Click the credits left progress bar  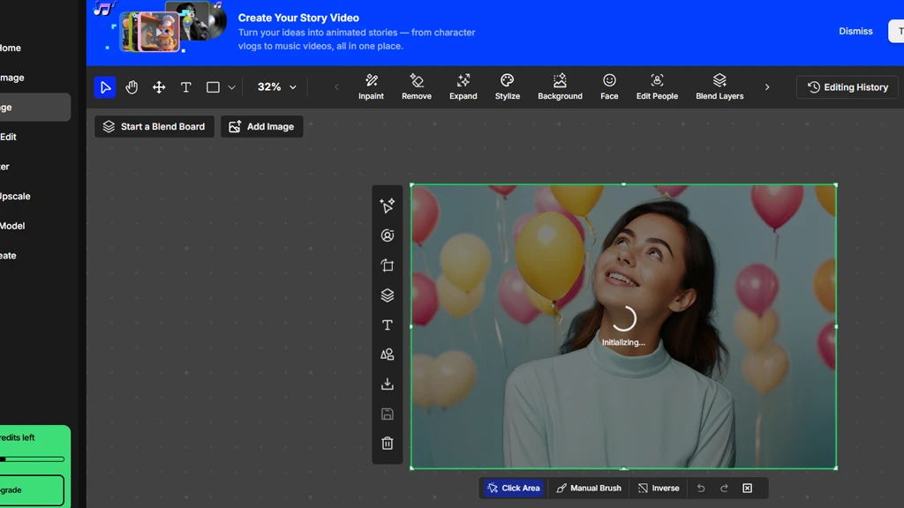pos(33,459)
